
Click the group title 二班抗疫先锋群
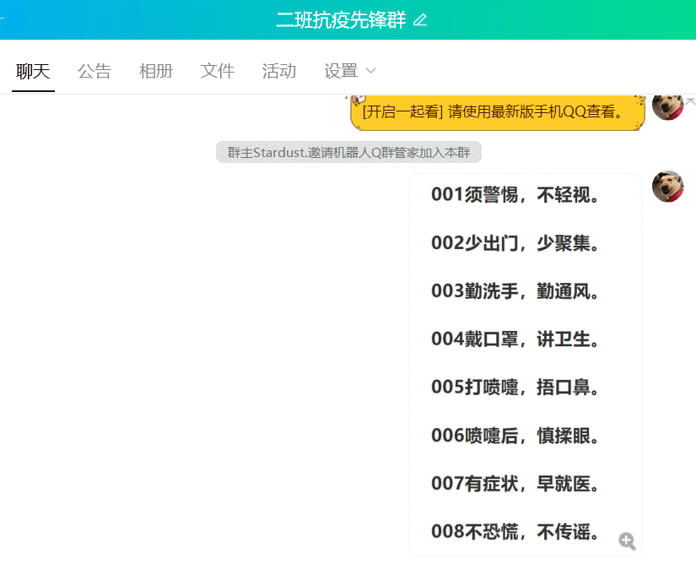click(x=340, y=20)
